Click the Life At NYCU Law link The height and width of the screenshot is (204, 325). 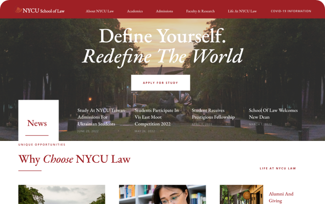(x=278, y=168)
